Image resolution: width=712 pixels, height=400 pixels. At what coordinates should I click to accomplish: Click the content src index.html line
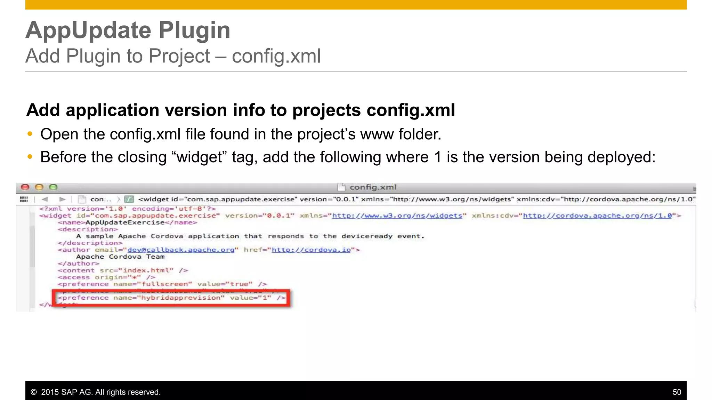123,270
